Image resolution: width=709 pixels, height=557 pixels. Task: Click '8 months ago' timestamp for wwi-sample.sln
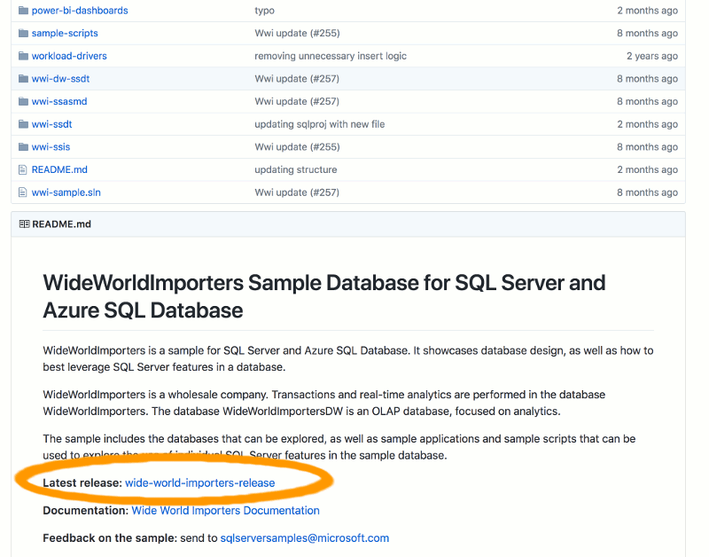[x=648, y=192]
